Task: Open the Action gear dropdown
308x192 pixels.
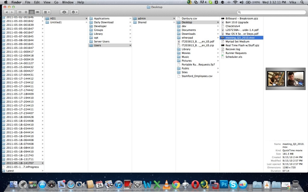Action: pos(74,12)
